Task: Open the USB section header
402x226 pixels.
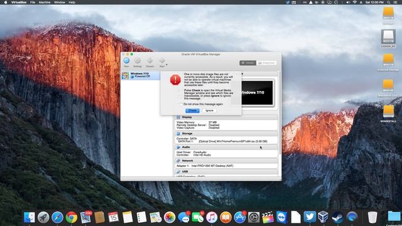Action: [x=226, y=171]
